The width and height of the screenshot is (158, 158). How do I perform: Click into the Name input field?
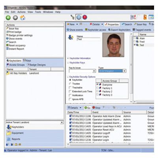(x=88, y=39)
